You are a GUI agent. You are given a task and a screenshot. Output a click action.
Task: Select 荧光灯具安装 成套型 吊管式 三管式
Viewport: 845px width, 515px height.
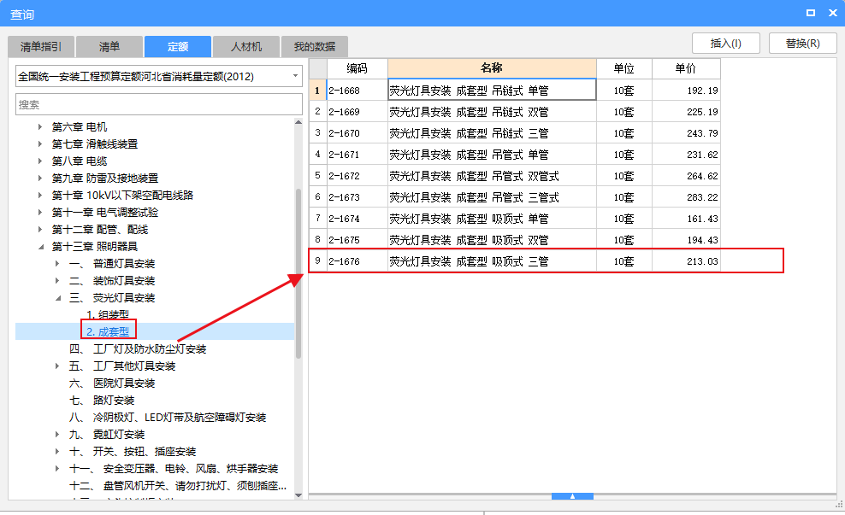pos(492,197)
